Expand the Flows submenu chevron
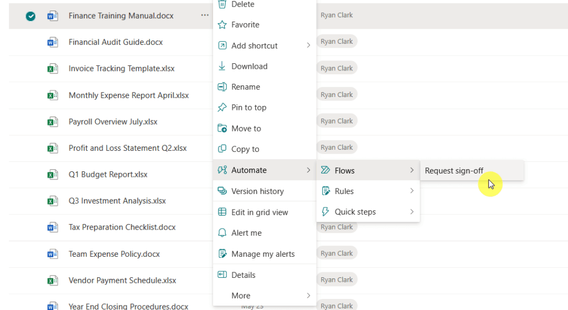 coord(412,170)
